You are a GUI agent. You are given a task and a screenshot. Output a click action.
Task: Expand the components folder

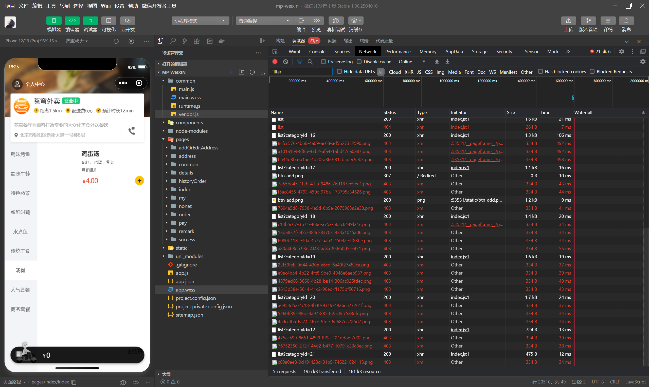coord(189,123)
